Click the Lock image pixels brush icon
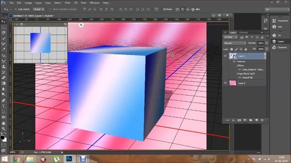 pyautogui.click(x=236, y=49)
